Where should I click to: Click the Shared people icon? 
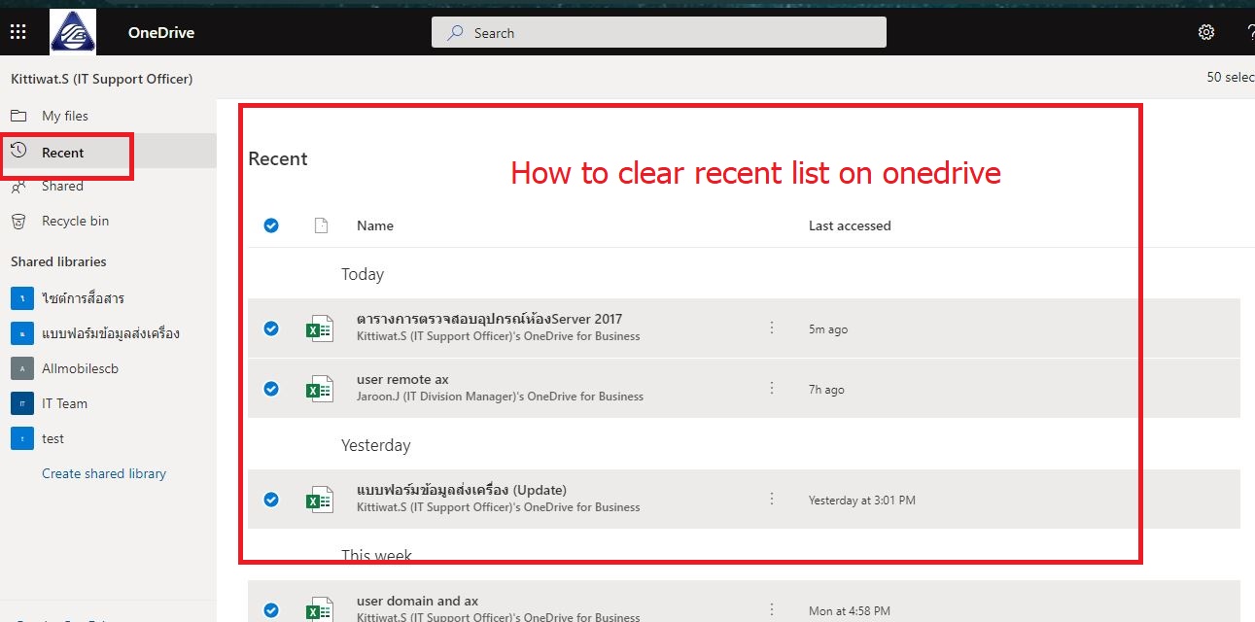point(18,186)
